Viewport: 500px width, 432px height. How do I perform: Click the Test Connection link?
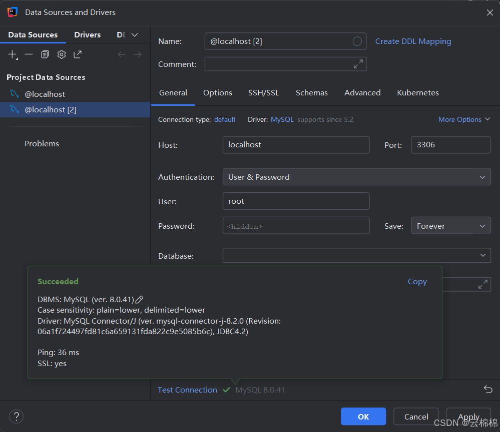(x=187, y=390)
